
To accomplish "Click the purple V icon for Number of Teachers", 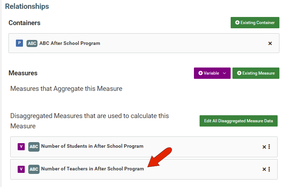I will click(21, 169).
